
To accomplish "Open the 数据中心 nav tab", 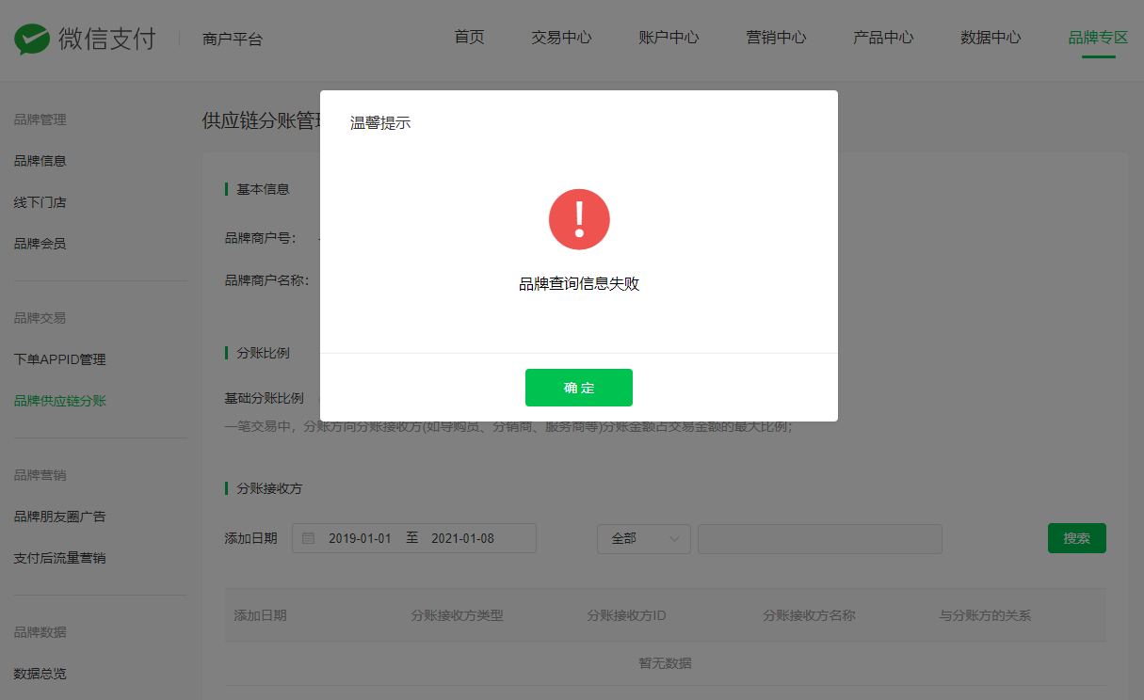I will [991, 38].
